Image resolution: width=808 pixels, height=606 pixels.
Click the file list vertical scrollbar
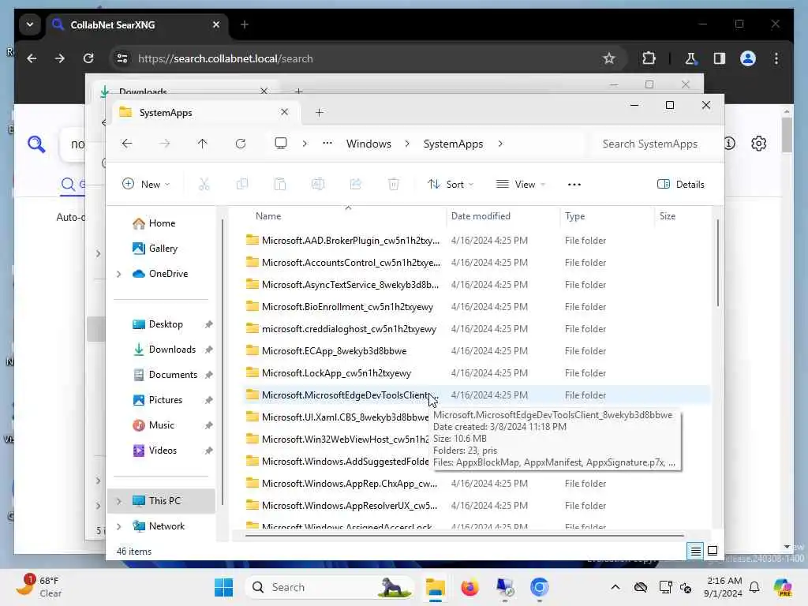[x=717, y=262]
